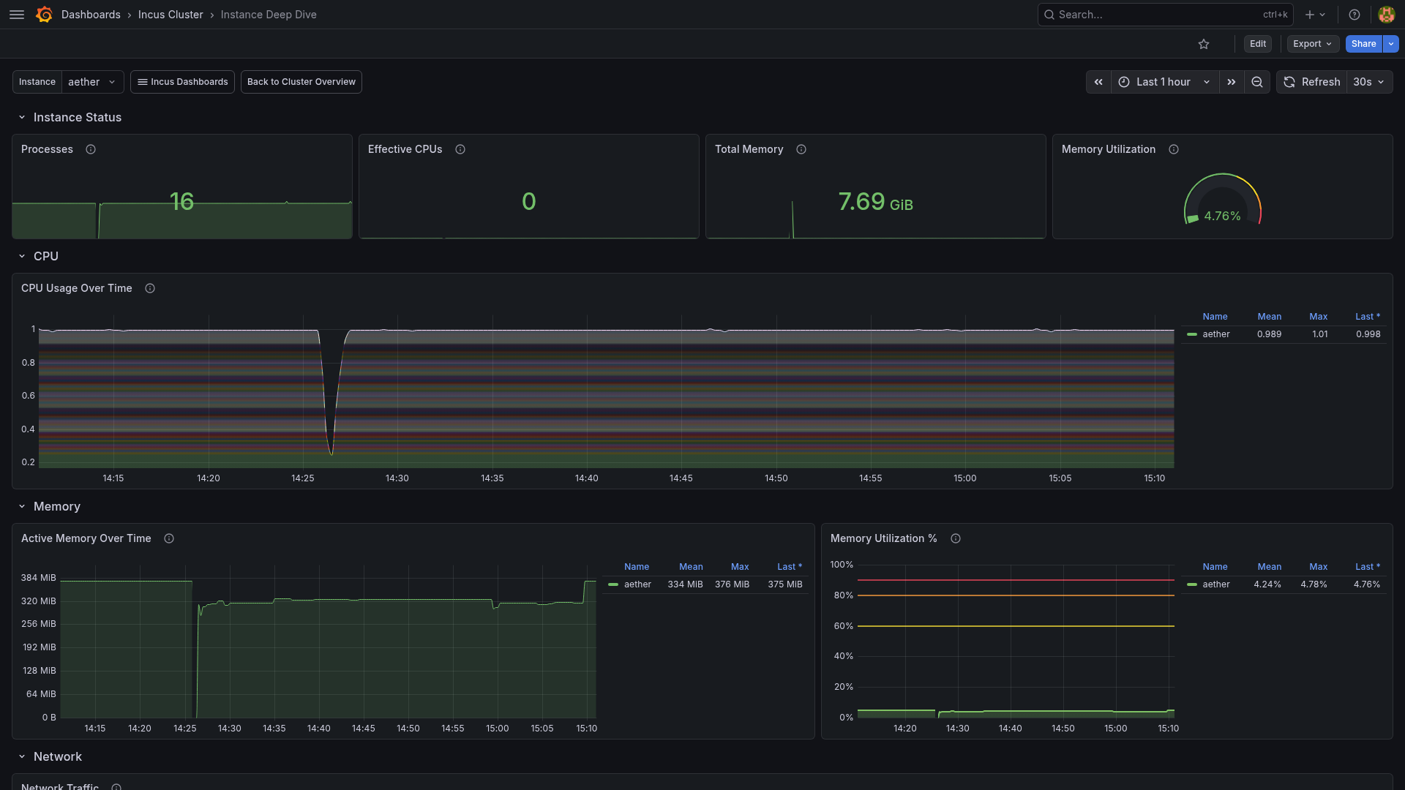Click Back to Cluster Overview link
Image resolution: width=1405 pixels, height=790 pixels.
tap(301, 82)
